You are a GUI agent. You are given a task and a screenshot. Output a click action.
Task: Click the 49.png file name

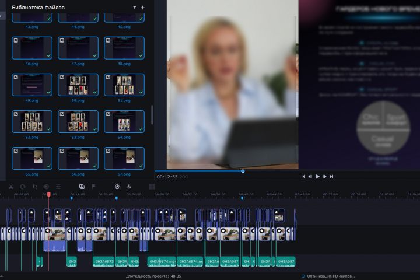(x=32, y=101)
